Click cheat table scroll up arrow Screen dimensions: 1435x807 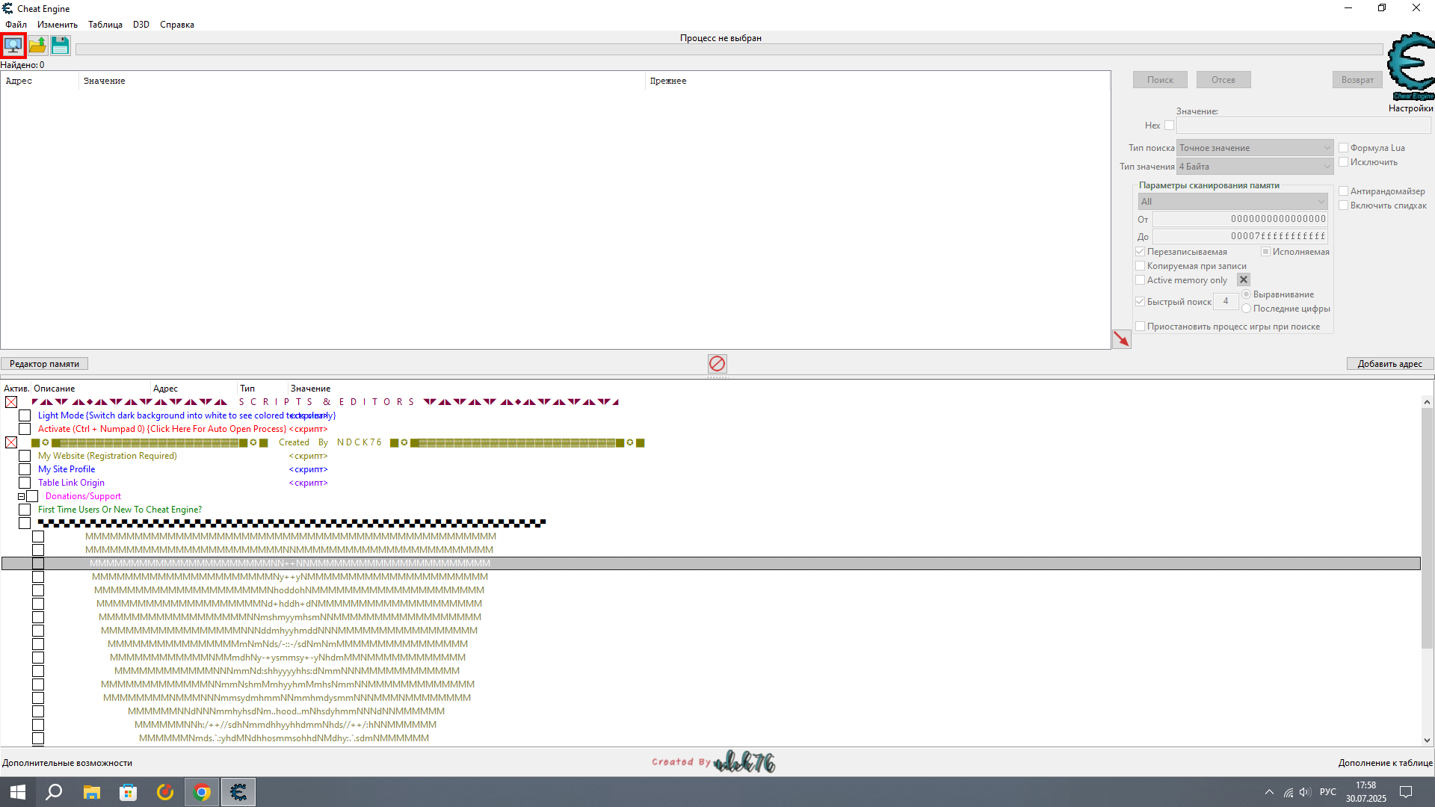(x=1427, y=401)
